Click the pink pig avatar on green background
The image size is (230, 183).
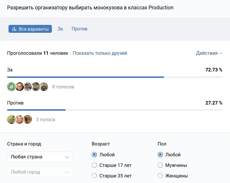tap(11, 87)
